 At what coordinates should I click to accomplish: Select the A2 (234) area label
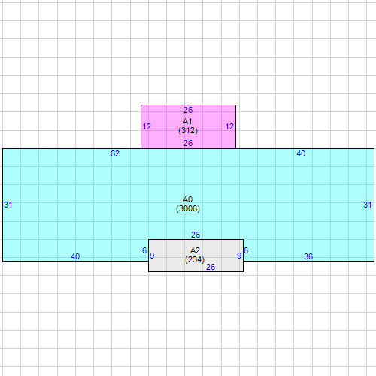click(195, 255)
